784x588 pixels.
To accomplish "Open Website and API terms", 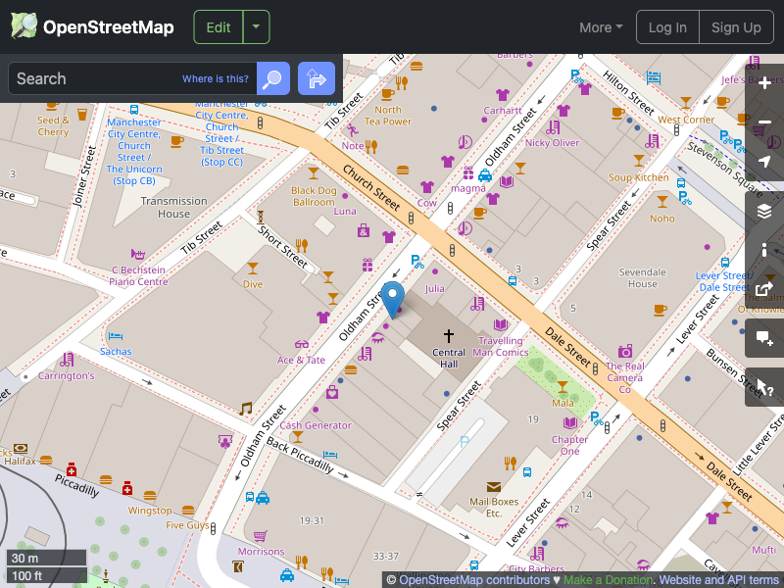I will coord(718,579).
